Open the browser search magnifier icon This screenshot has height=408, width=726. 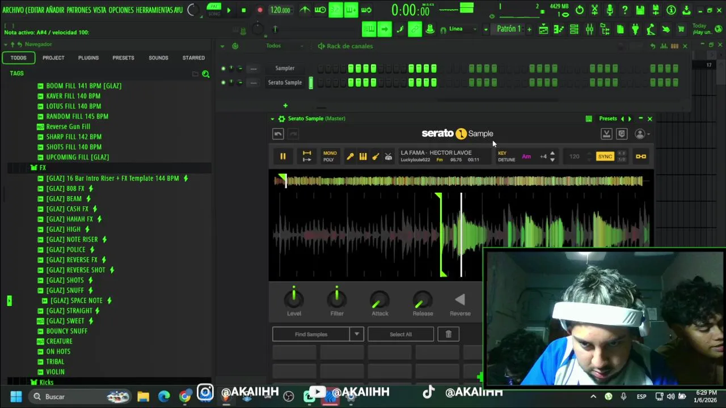[x=206, y=74]
